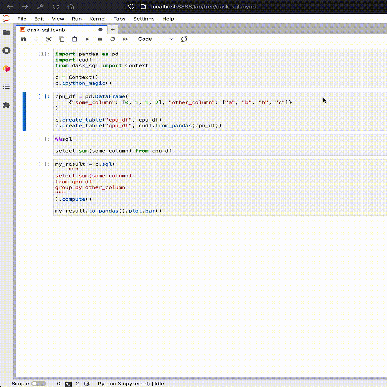Paste a cell from clipboard
This screenshot has height=387, width=387.
click(74, 39)
